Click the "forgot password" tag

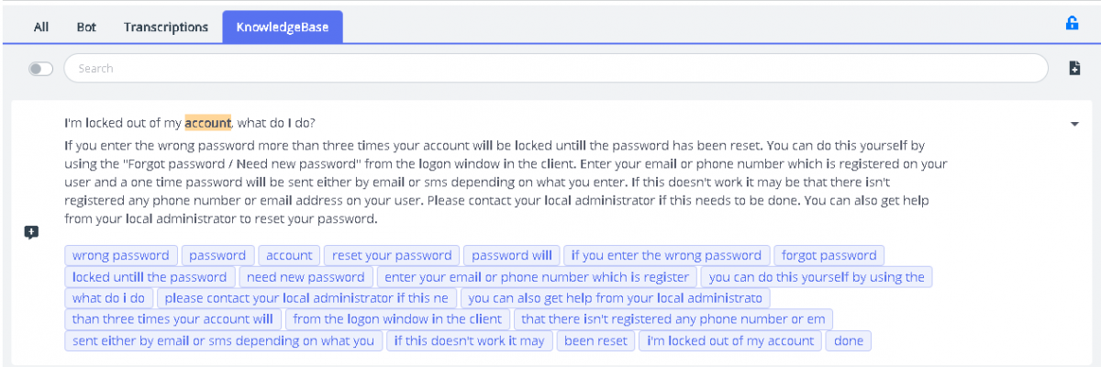(829, 255)
